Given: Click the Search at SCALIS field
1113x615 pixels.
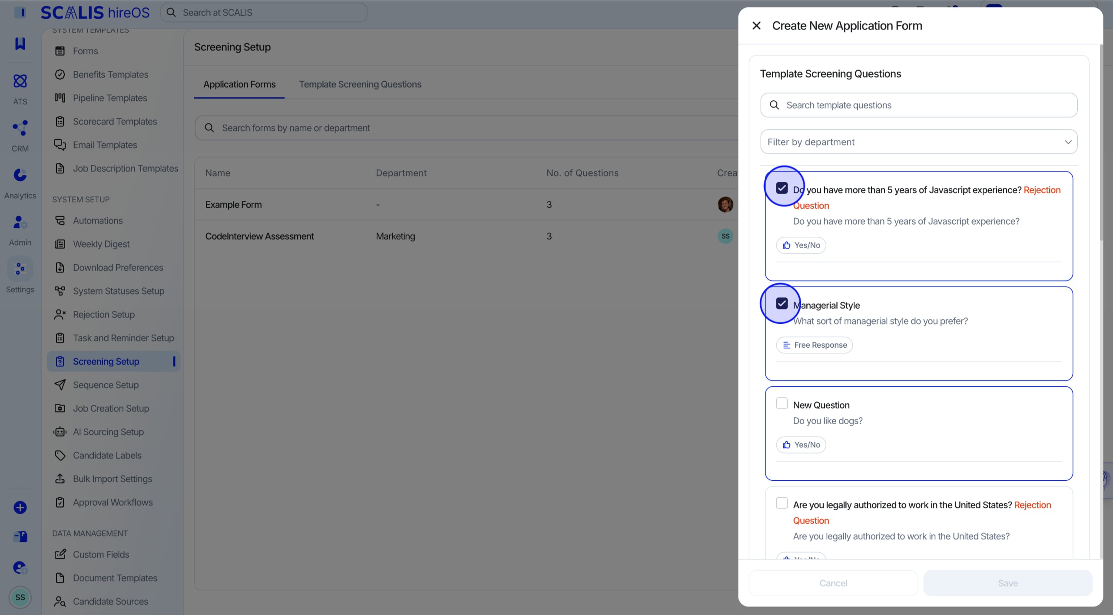Looking at the screenshot, I should [x=264, y=13].
